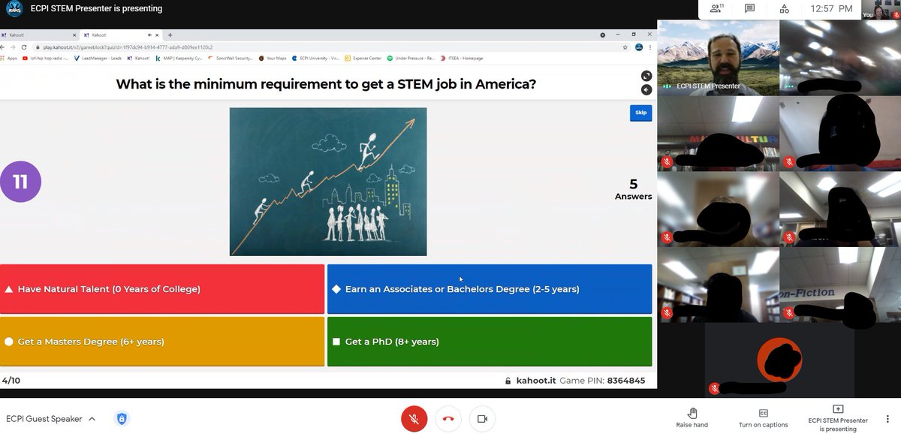Click the purple countdown timer showing 11

coord(20,182)
